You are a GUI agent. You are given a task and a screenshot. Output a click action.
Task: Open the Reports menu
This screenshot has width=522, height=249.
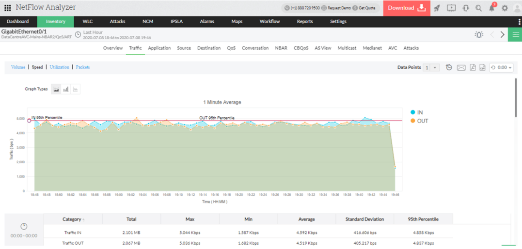(304, 21)
